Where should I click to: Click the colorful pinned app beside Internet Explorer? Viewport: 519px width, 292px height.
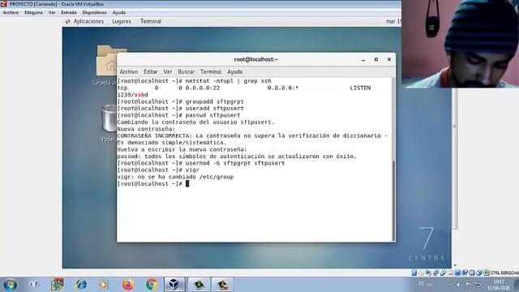[x=58, y=285]
